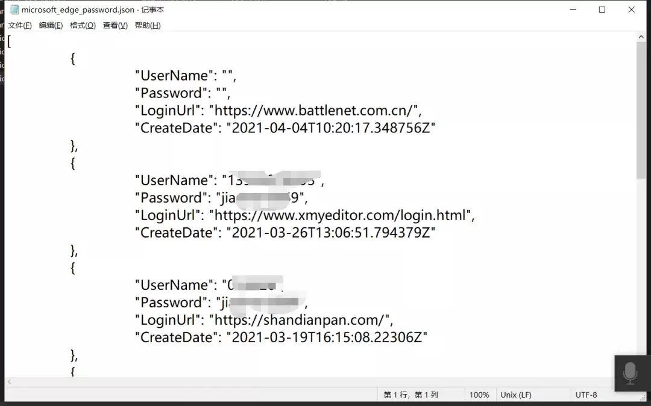Open the 文件(F) menu
This screenshot has width=651, height=406.
click(x=19, y=25)
